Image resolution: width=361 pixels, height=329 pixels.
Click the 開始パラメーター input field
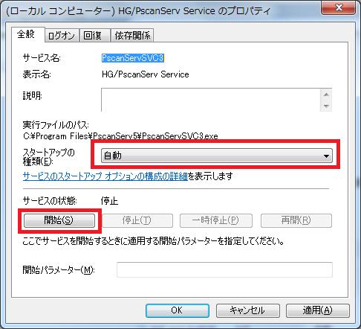[224, 269]
